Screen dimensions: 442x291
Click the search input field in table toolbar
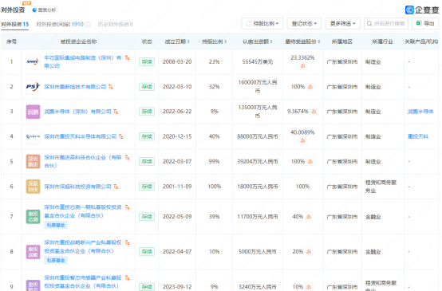(386, 24)
